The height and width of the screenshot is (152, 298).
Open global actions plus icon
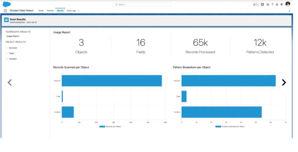pos(262,4)
